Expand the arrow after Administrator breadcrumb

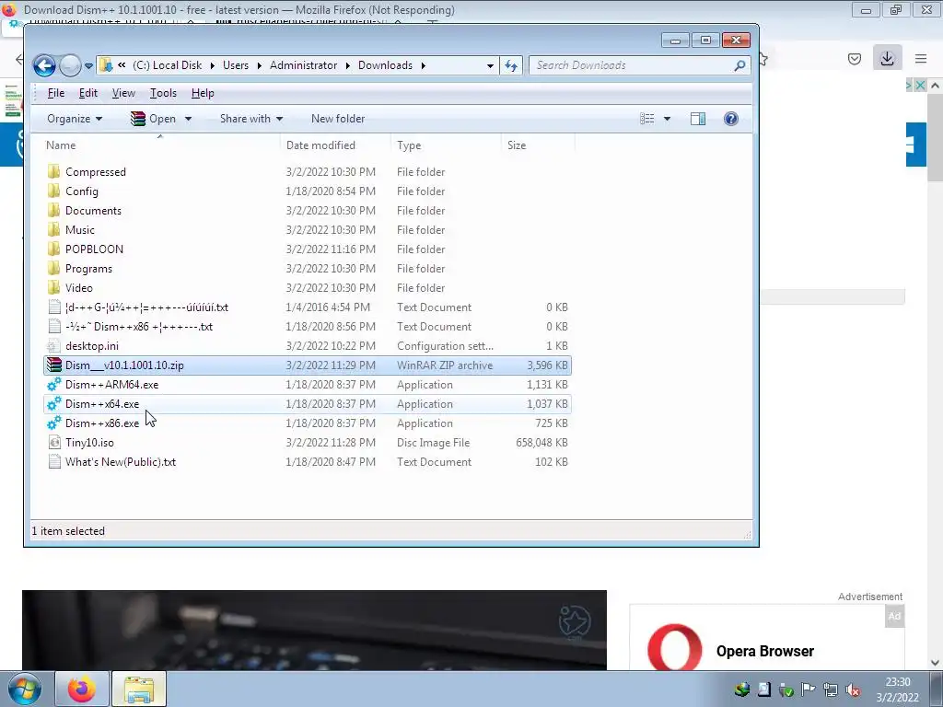(347, 65)
